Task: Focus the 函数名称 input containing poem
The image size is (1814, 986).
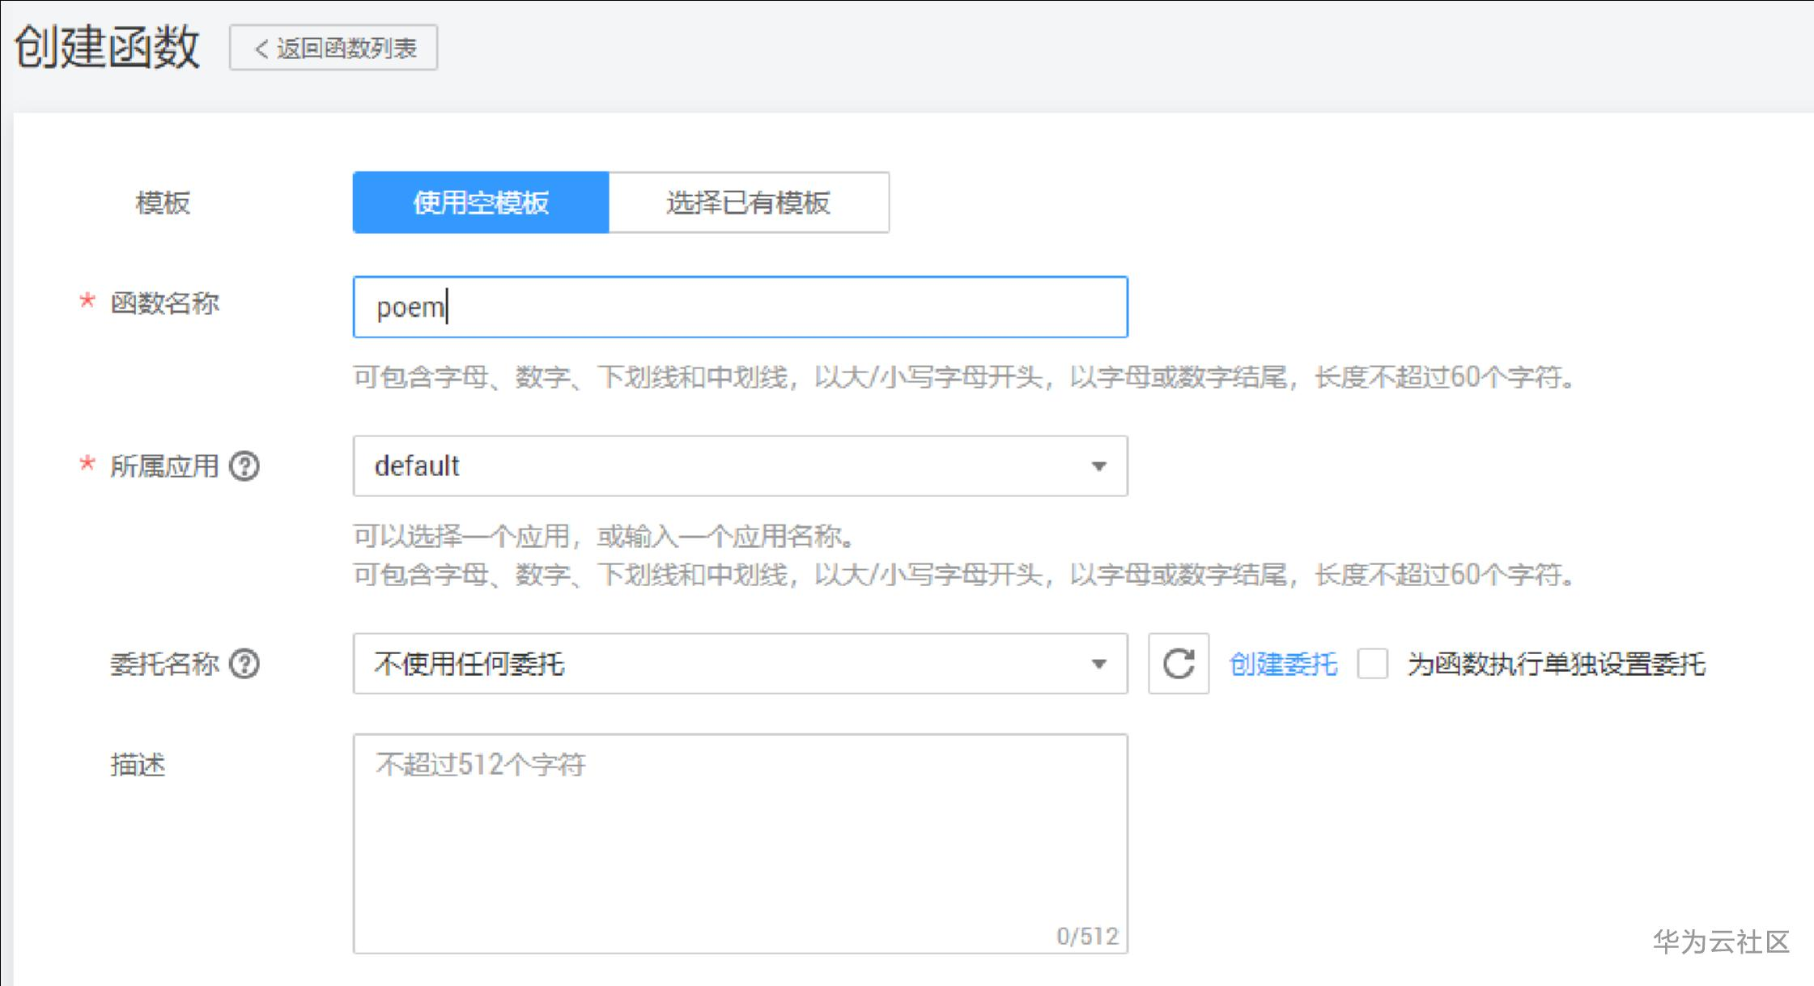Action: (x=740, y=307)
